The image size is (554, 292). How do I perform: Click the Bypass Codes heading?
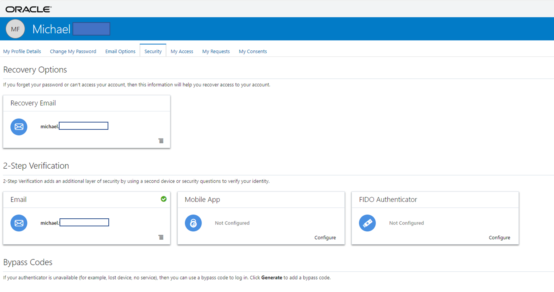pos(28,262)
